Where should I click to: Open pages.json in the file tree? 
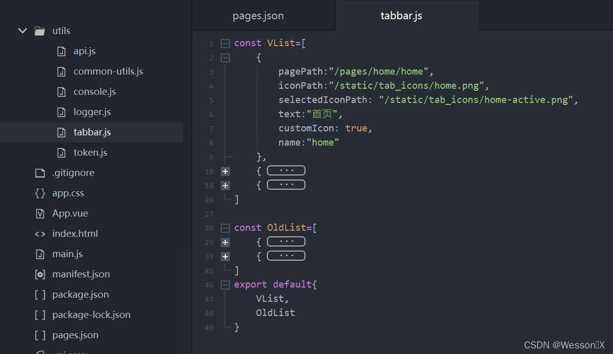75,335
